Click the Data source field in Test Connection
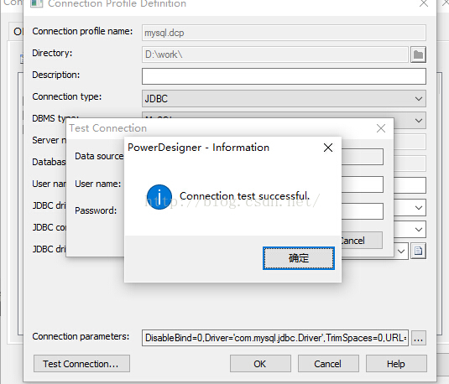The height and width of the screenshot is (384, 449). (363, 157)
